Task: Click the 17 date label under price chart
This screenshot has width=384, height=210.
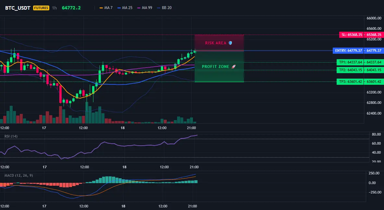Action: click(x=44, y=128)
